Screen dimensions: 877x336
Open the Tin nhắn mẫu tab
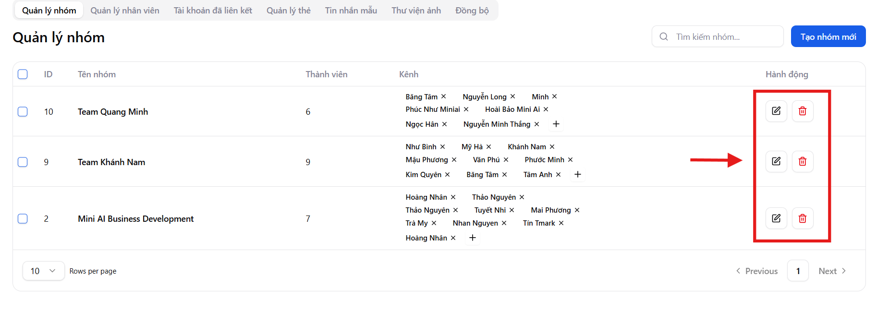click(x=351, y=11)
